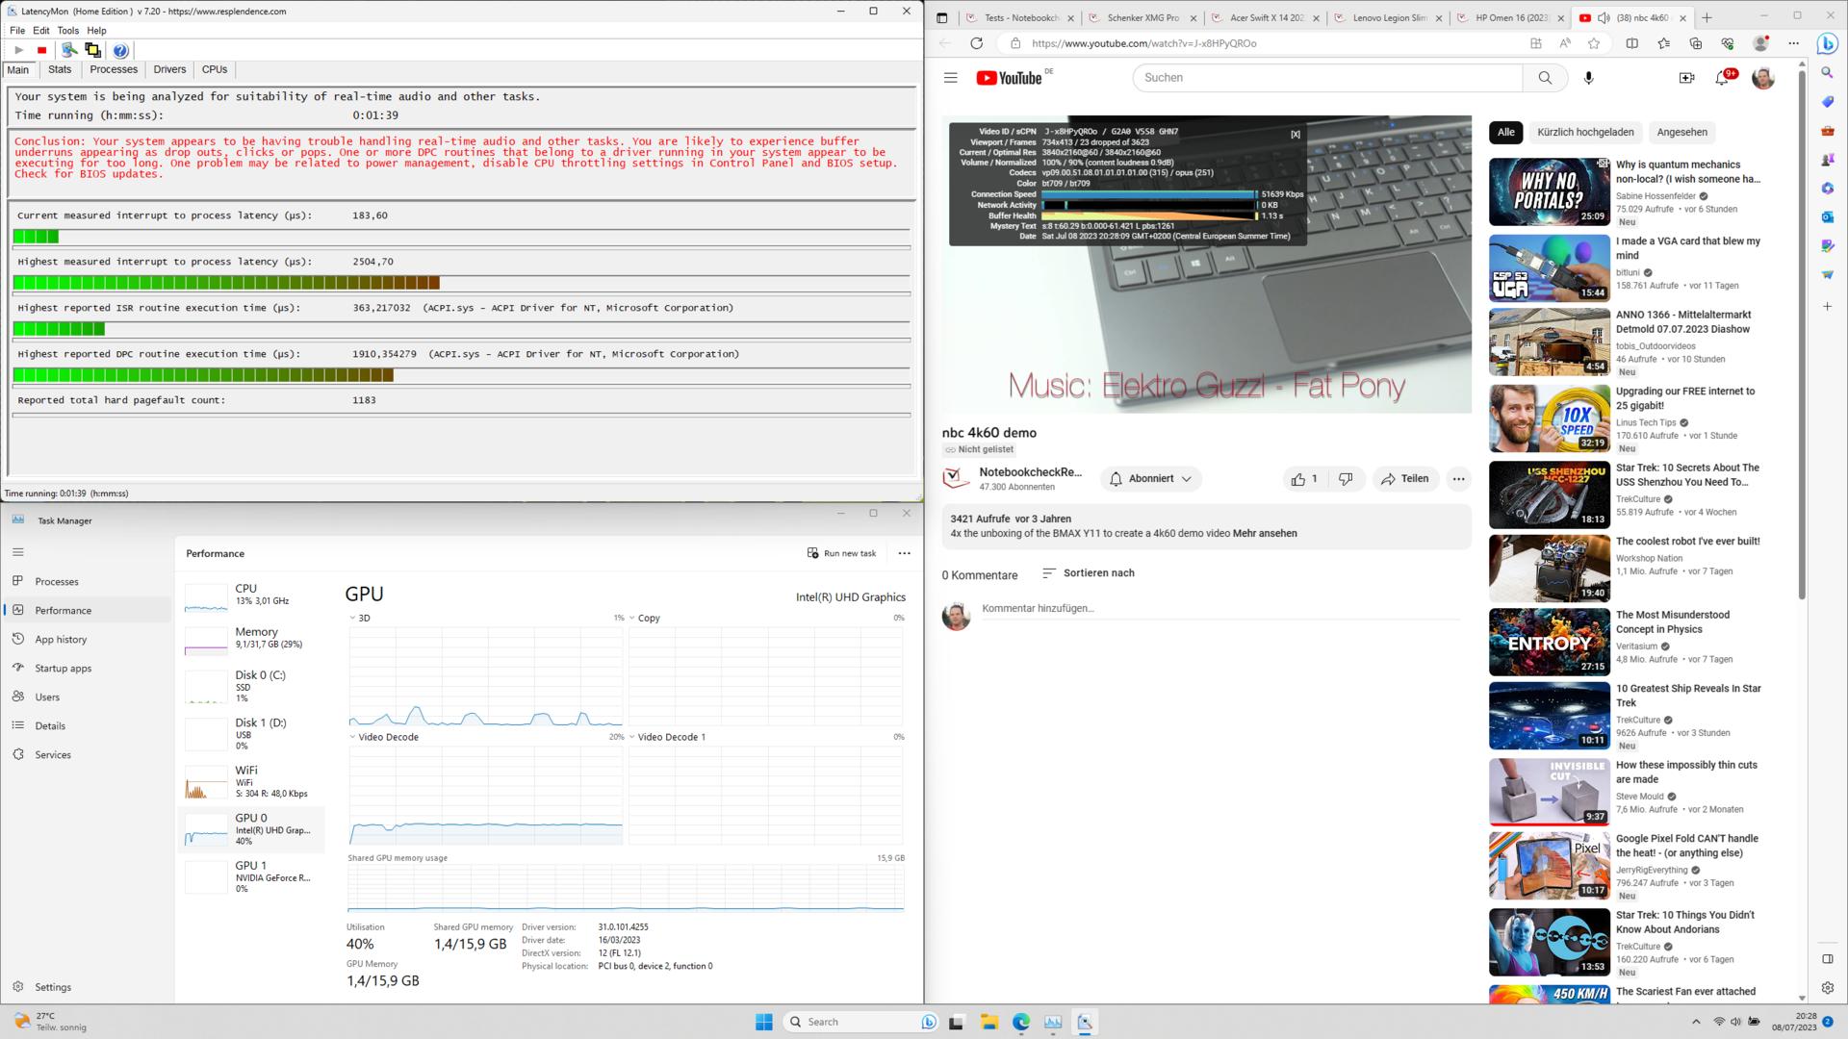Click the YouTube create video icon
Viewport: 1848px width, 1039px height.
(1686, 78)
